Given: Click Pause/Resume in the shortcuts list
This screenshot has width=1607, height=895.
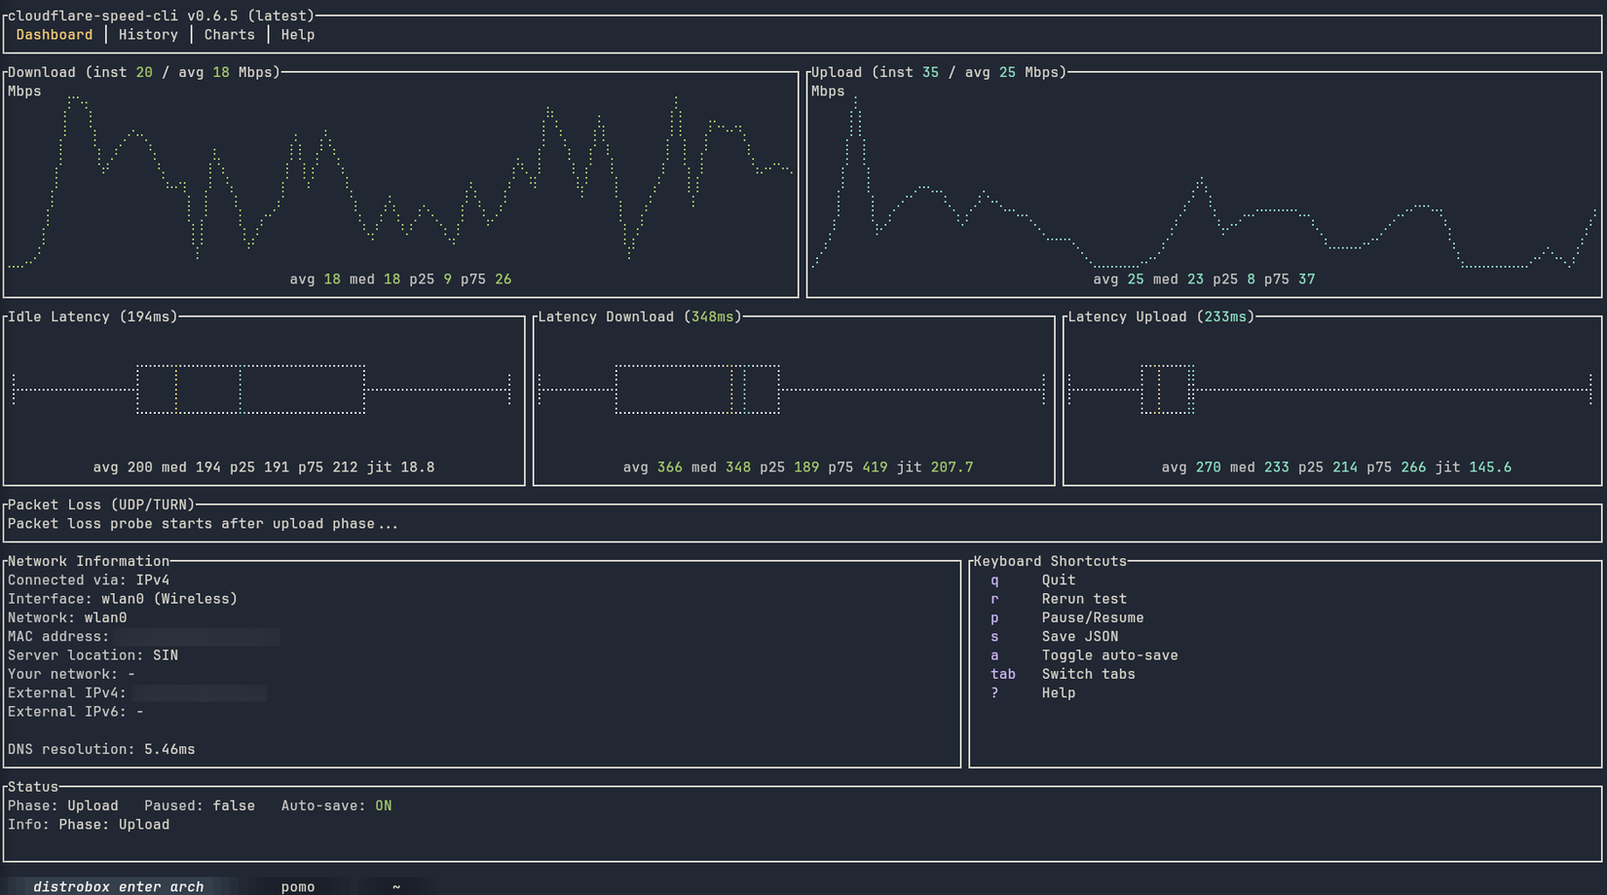Looking at the screenshot, I should coord(1092,617).
